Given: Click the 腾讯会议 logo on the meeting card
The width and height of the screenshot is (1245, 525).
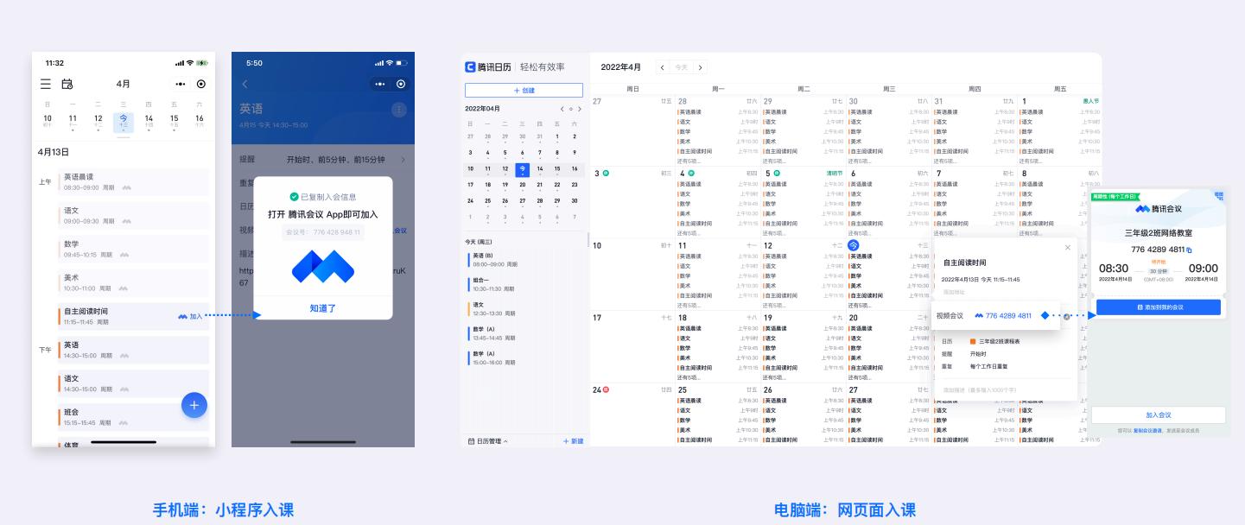Looking at the screenshot, I should tap(1141, 210).
